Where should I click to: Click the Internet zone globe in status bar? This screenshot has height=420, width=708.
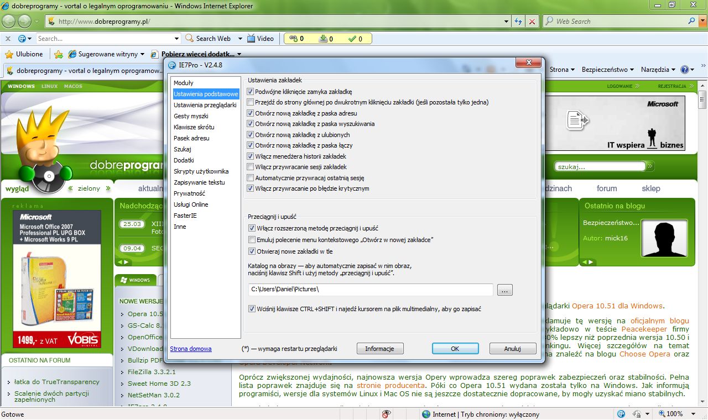point(426,414)
